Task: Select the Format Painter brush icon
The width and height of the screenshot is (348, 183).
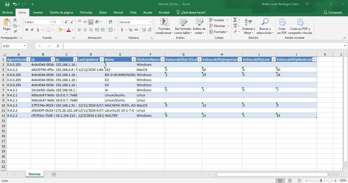Action: (x=15, y=32)
